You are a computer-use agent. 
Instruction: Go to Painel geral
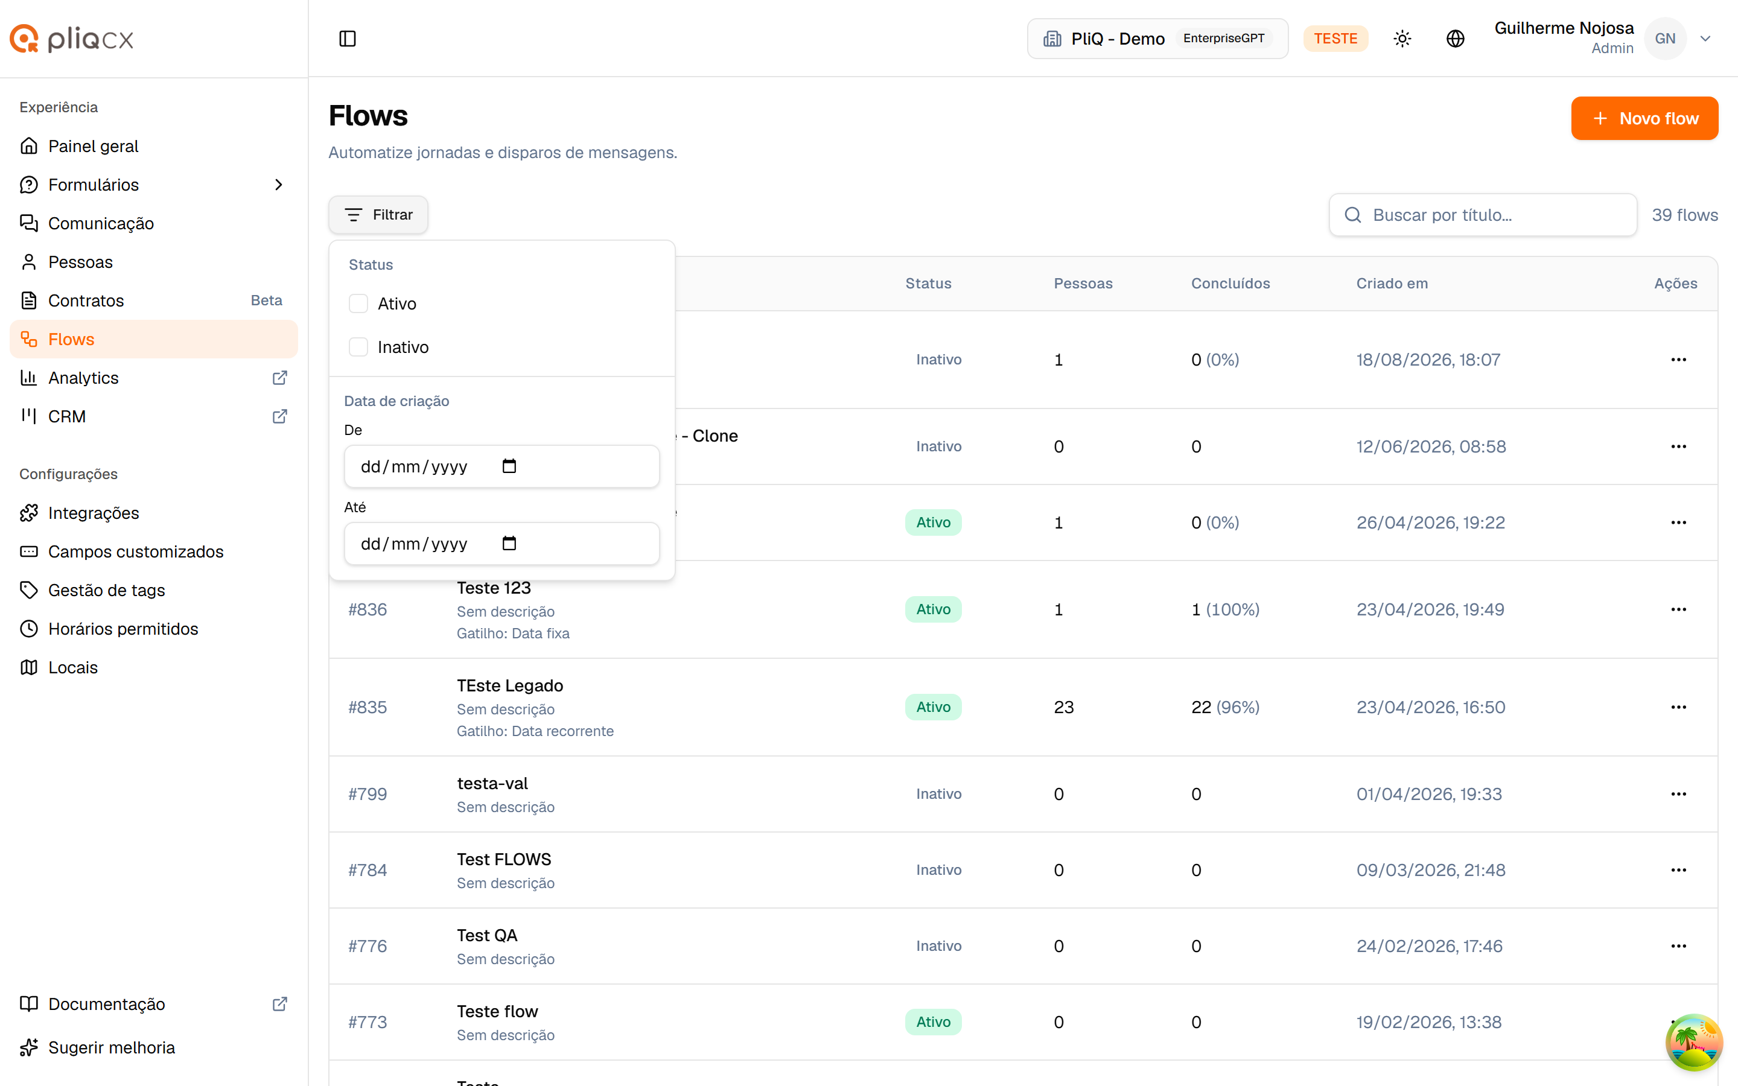click(154, 146)
